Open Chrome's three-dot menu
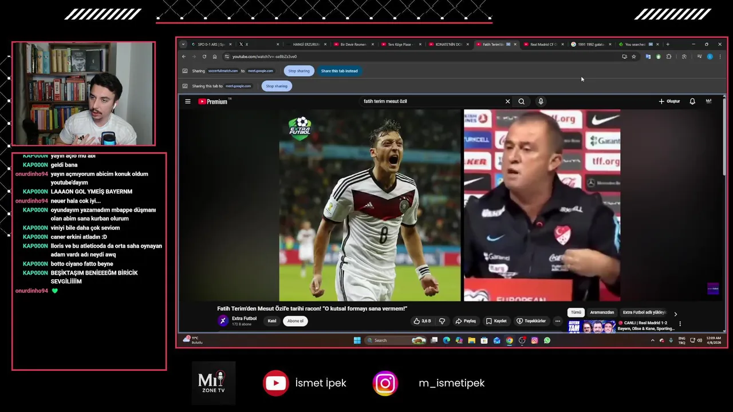The height and width of the screenshot is (412, 733). (x=720, y=57)
